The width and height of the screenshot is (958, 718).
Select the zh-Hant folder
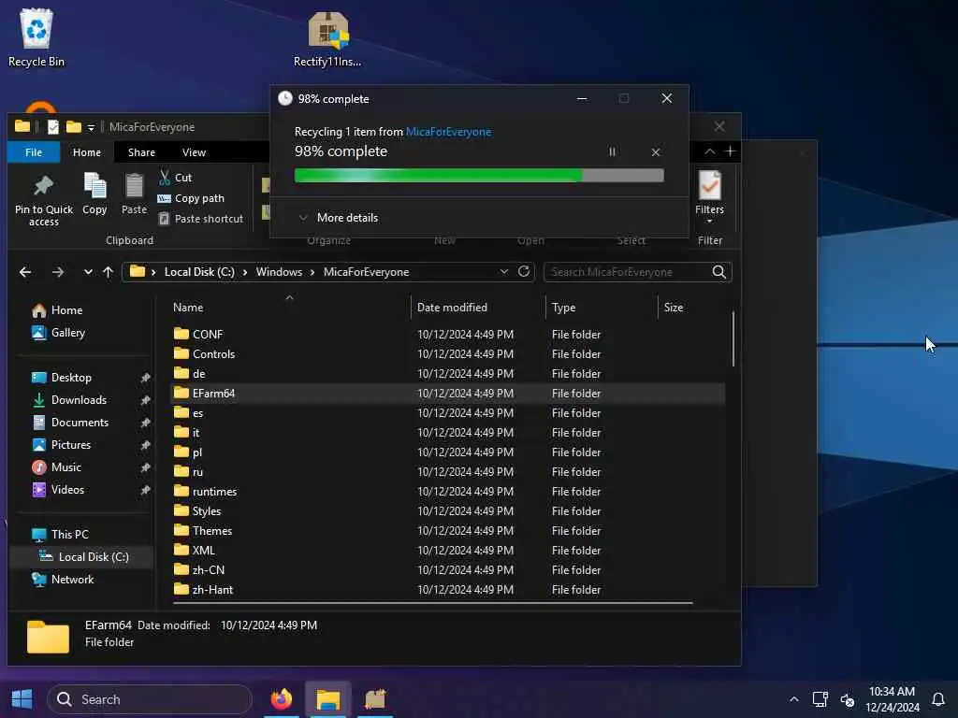pos(447,590)
